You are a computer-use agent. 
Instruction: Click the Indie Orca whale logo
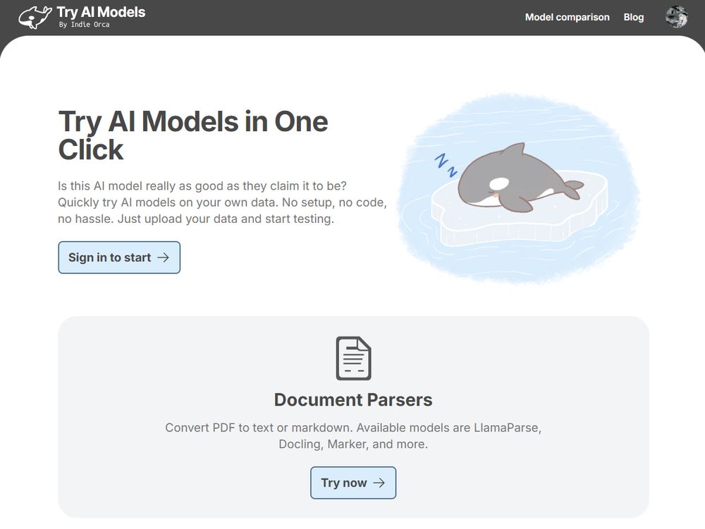pyautogui.click(x=33, y=16)
